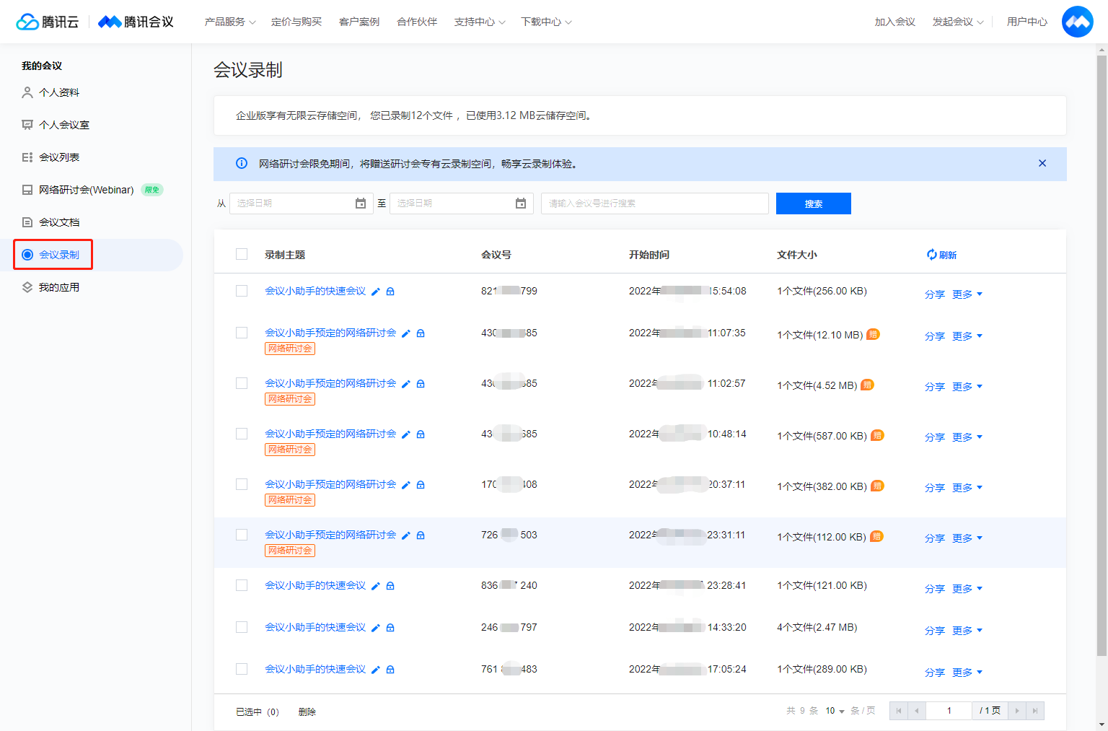Click lock icon in 23:31:11 row

tap(421, 535)
